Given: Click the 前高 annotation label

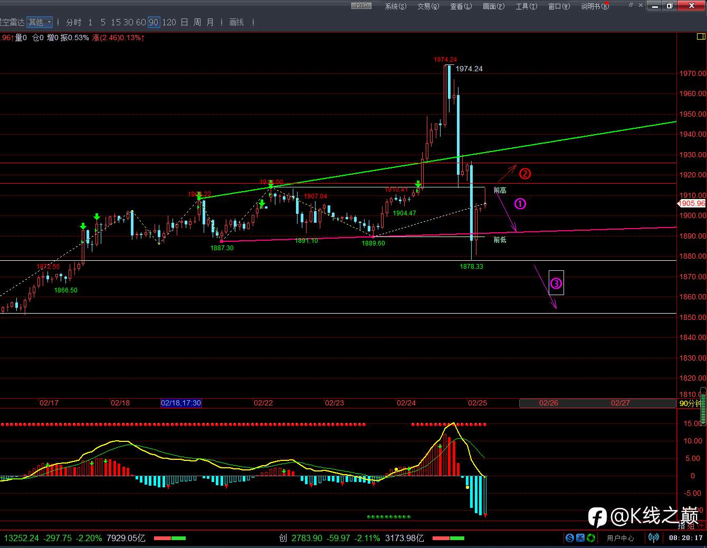Looking at the screenshot, I should [500, 190].
